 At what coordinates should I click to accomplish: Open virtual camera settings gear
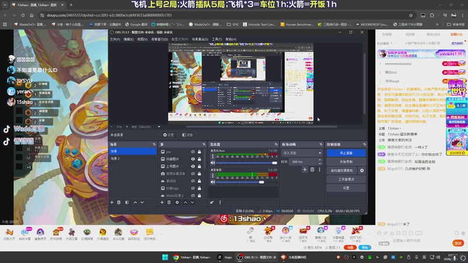pyautogui.click(x=362, y=171)
